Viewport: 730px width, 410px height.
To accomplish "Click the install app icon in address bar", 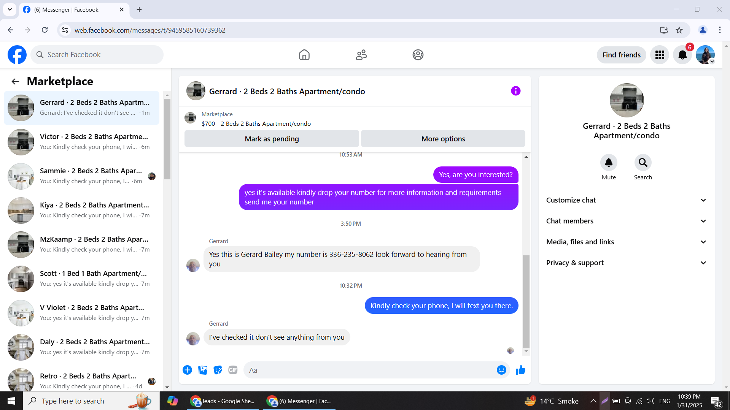I will pos(664,30).
